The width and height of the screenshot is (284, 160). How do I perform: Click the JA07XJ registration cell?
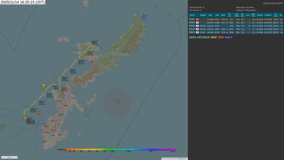point(210,29)
